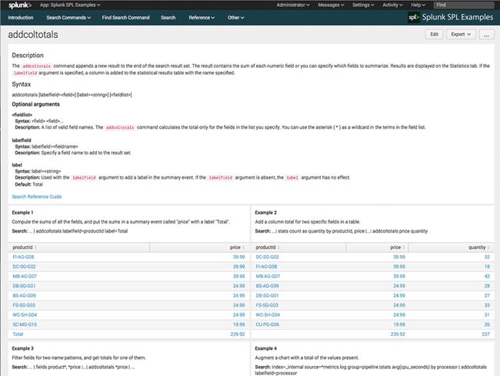This screenshot has height=376, width=500.
Task: Open the more actions (...) button
Action: pos(486,35)
